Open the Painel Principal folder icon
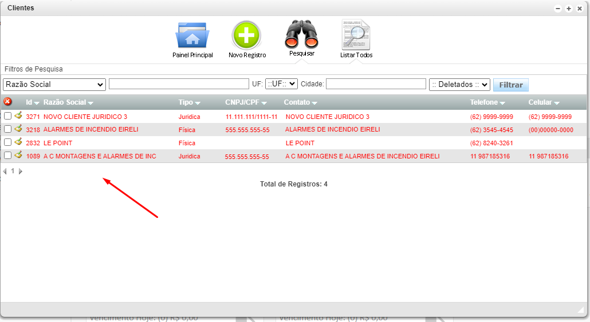 pos(192,35)
